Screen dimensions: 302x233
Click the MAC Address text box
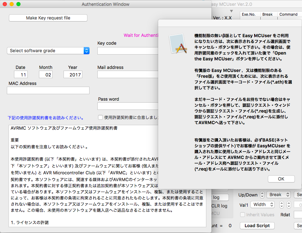pyautogui.click(x=48, y=90)
